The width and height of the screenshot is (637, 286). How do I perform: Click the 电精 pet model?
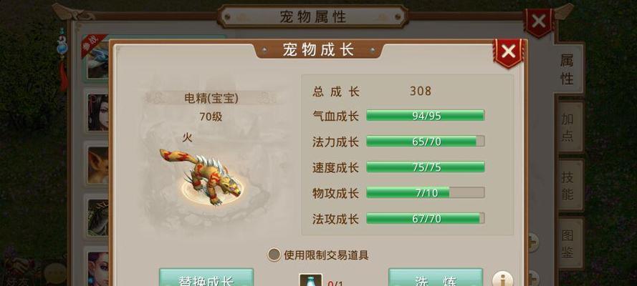(x=201, y=176)
